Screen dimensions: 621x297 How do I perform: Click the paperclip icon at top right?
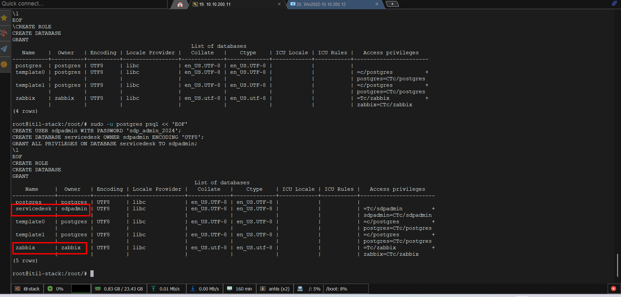(614, 4)
